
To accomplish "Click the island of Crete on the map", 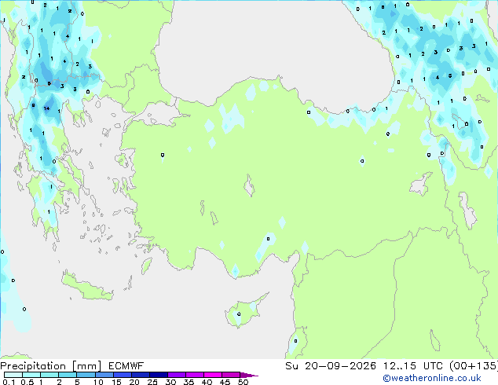I will (x=88, y=287).
